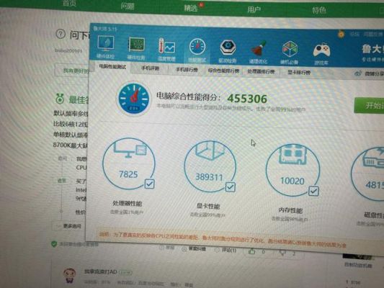The image size is (384, 288).
Task: Toggle the graphics card performance checkbox
Action: point(231,187)
